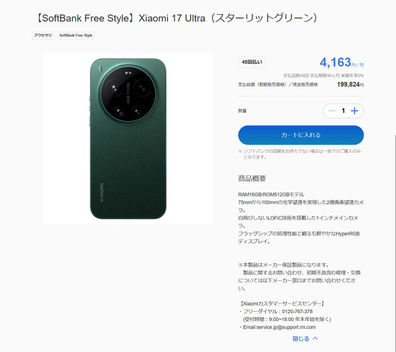
Task: Increase quantity with the plus icon
Action: click(x=354, y=111)
